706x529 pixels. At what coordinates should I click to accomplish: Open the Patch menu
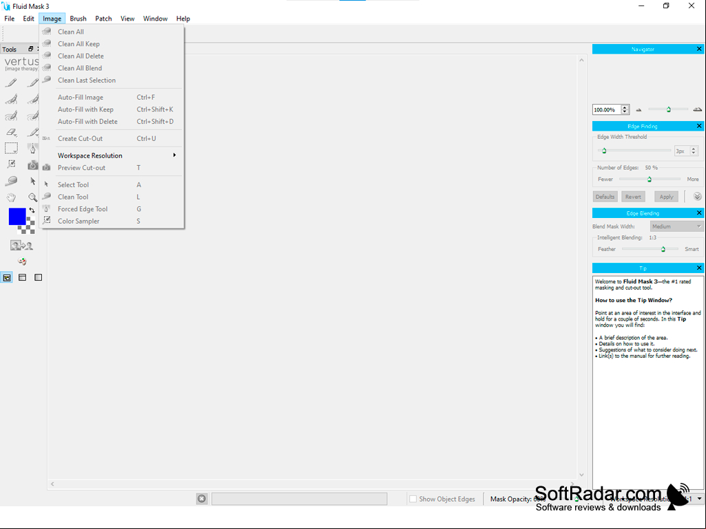pyautogui.click(x=103, y=19)
